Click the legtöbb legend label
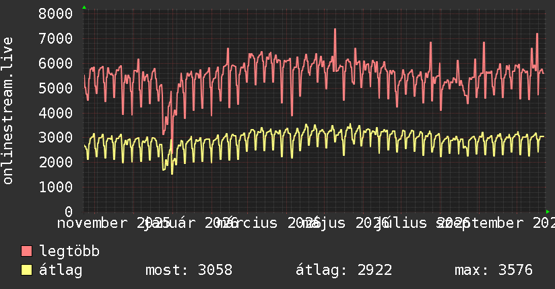555x289 pixels. pyautogui.click(x=69, y=251)
